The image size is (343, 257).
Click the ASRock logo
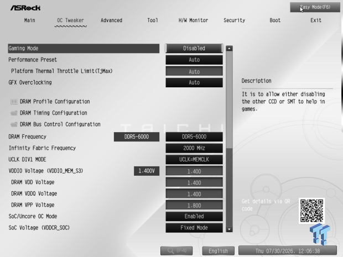(x=25, y=8)
